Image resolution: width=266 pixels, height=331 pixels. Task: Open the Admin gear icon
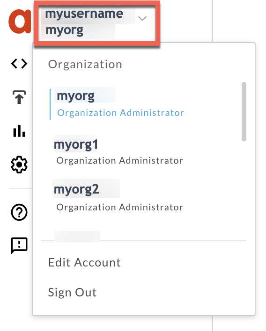(19, 165)
